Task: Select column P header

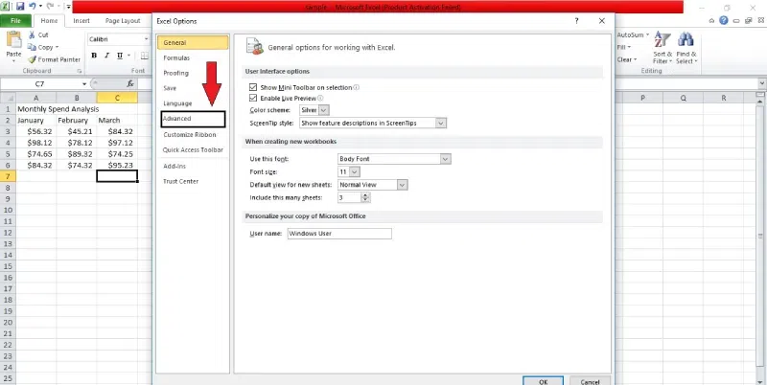Action: 642,98
